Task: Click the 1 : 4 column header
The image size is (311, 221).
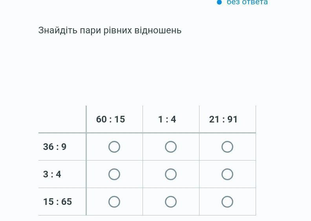Action: 167,119
